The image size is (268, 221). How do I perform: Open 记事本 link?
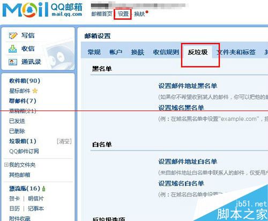tap(36, 209)
